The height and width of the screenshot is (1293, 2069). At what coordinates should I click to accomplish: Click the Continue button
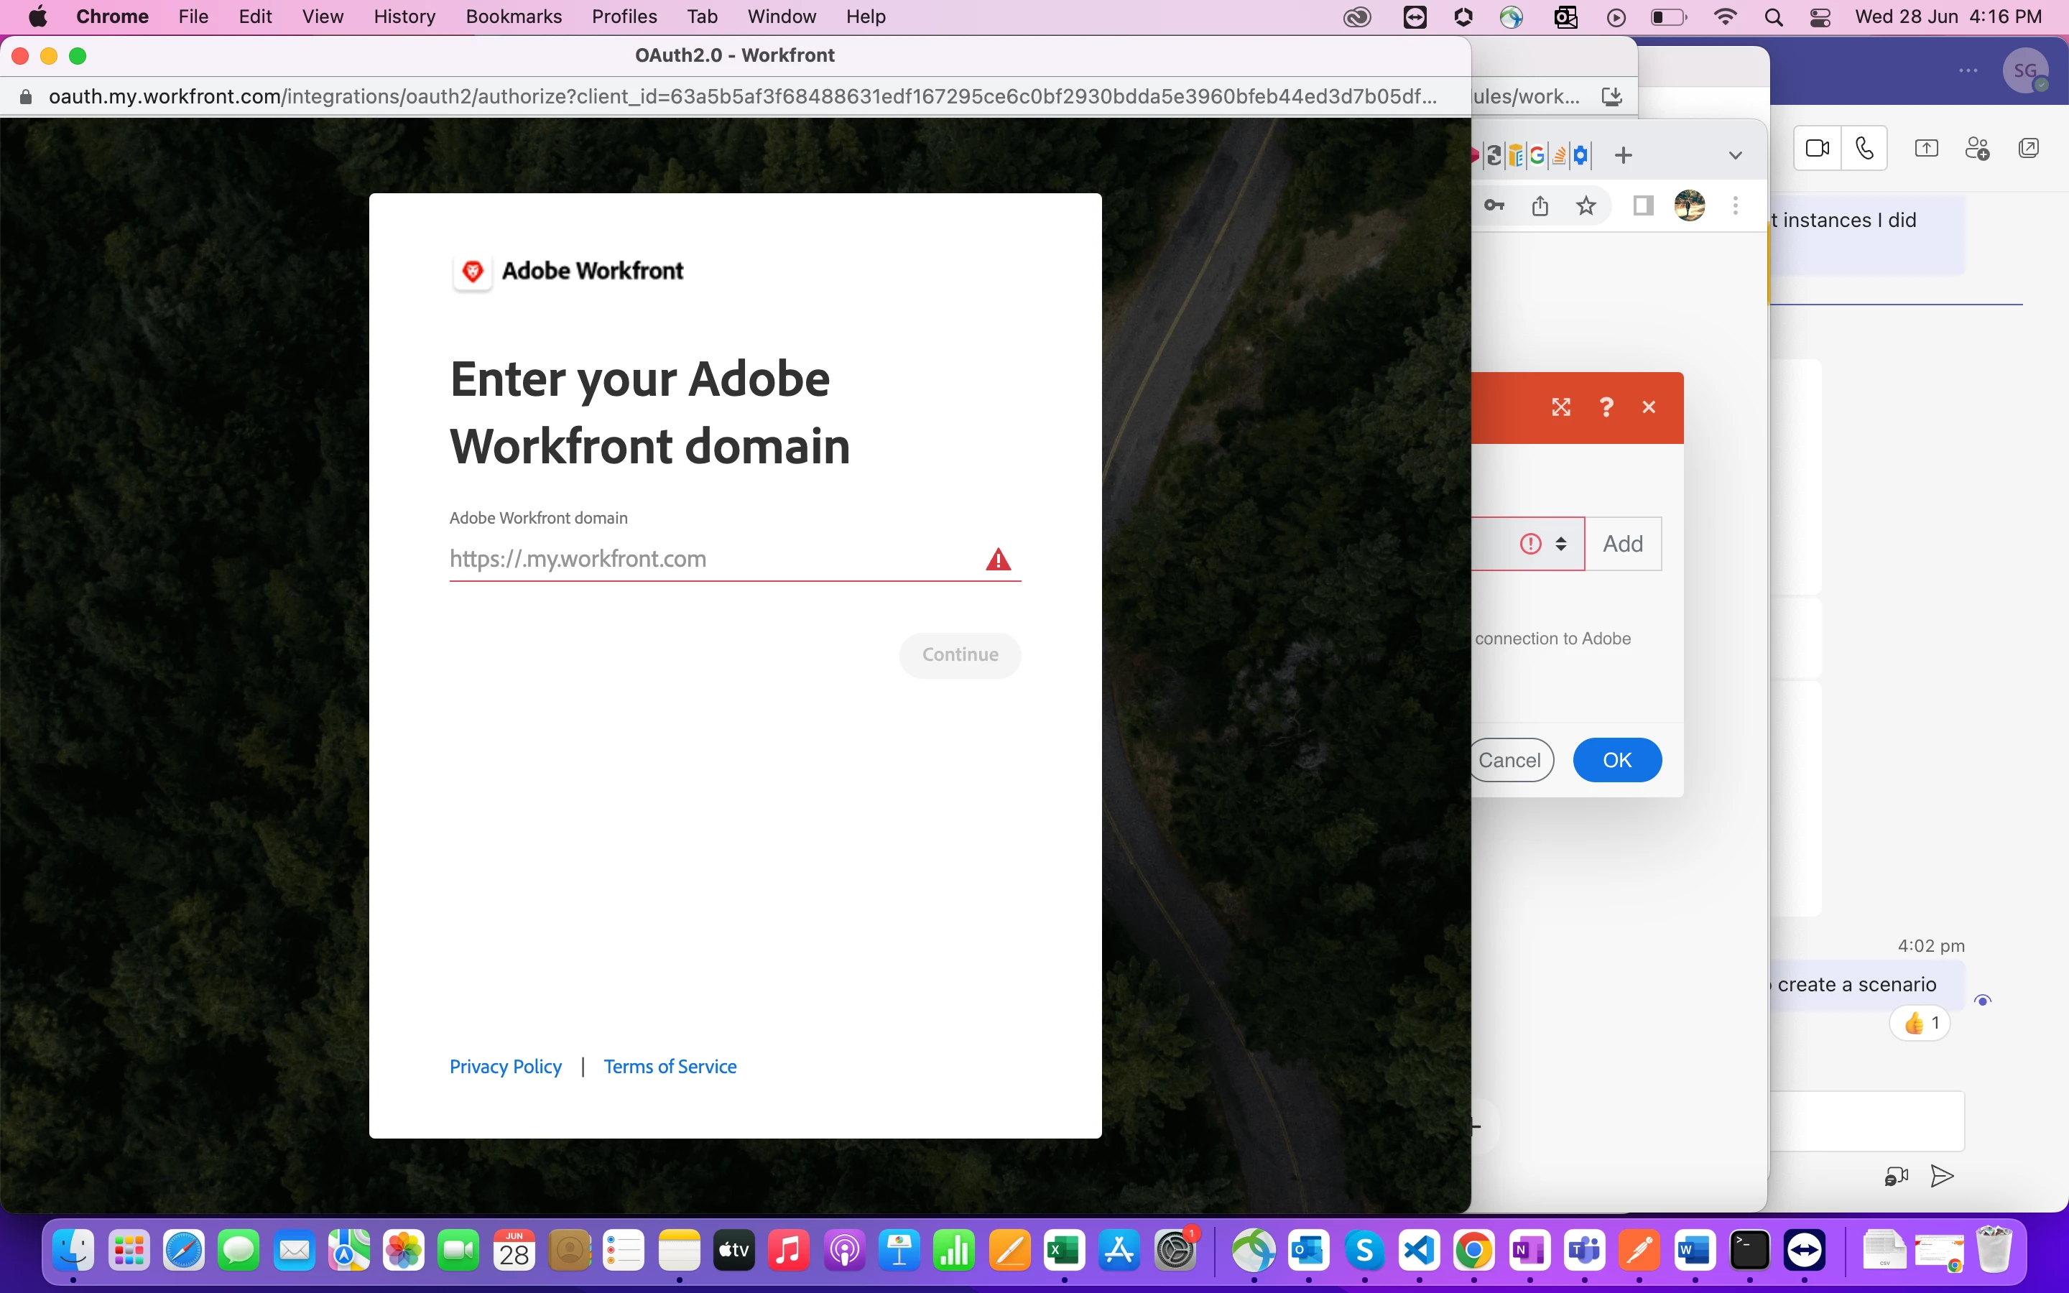point(959,655)
